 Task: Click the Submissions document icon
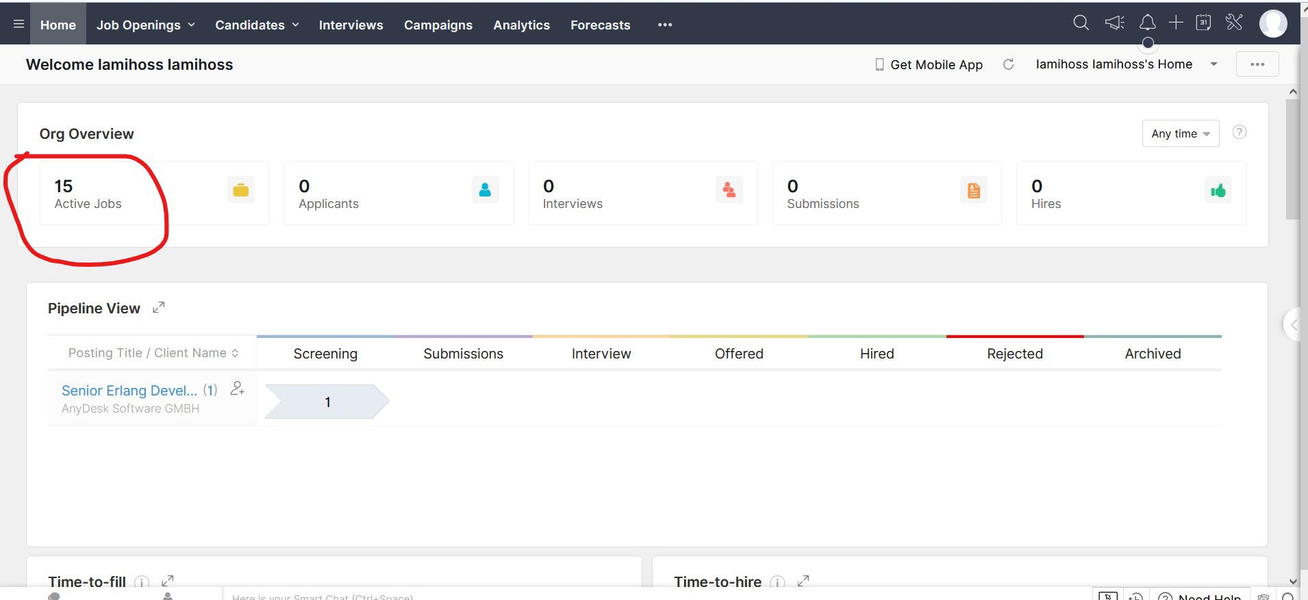(x=974, y=190)
